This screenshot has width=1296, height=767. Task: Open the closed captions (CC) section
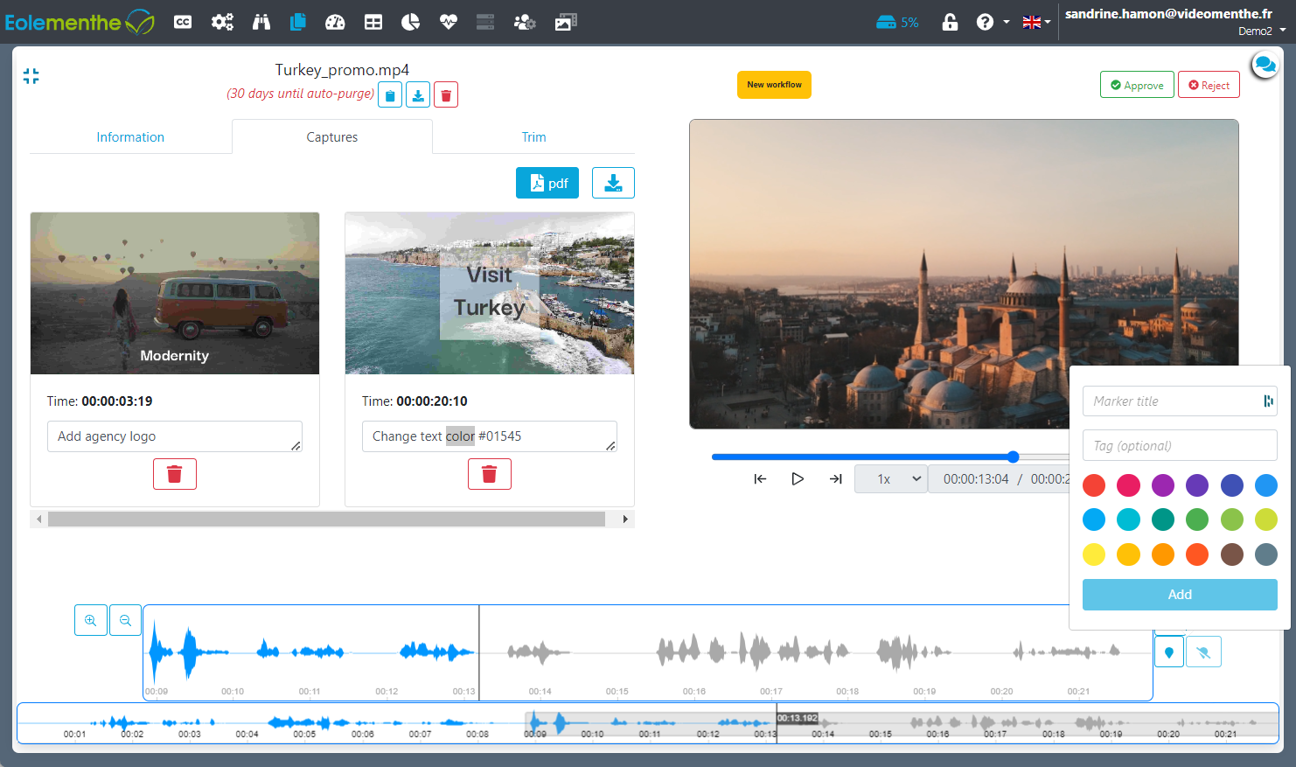tap(183, 22)
